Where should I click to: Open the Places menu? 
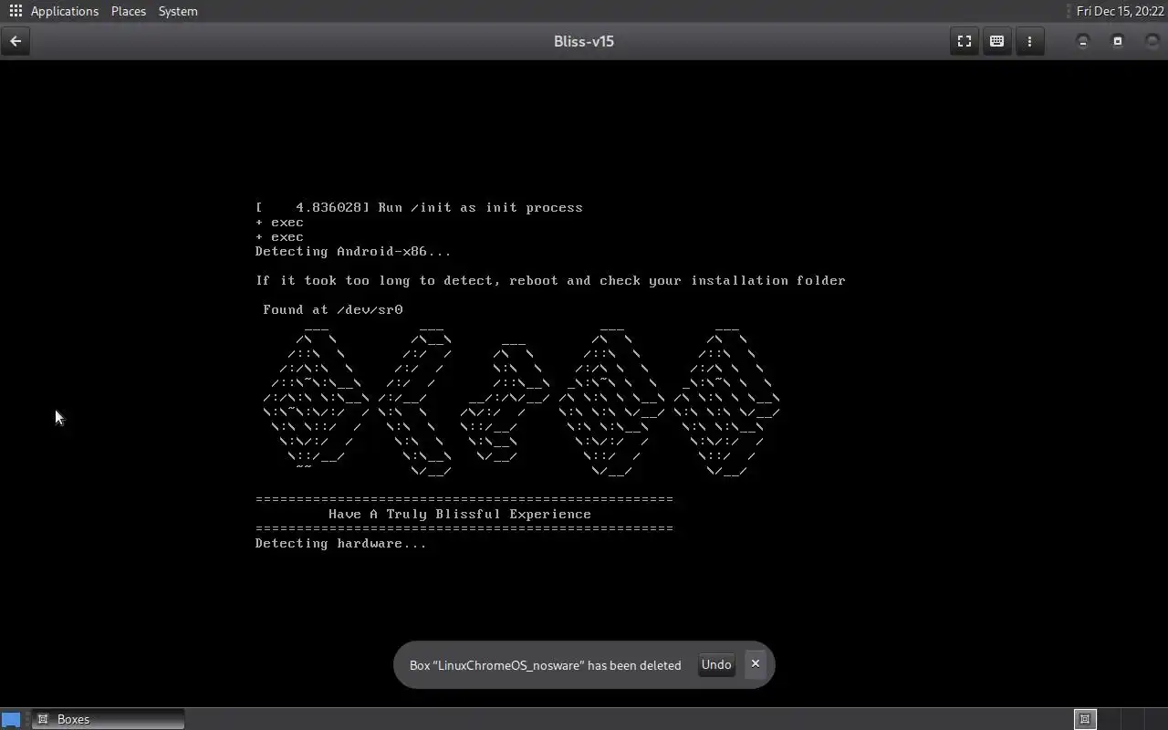coord(129,11)
